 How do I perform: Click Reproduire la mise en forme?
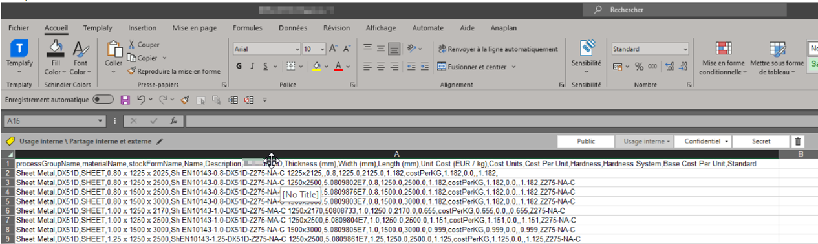tap(174, 71)
